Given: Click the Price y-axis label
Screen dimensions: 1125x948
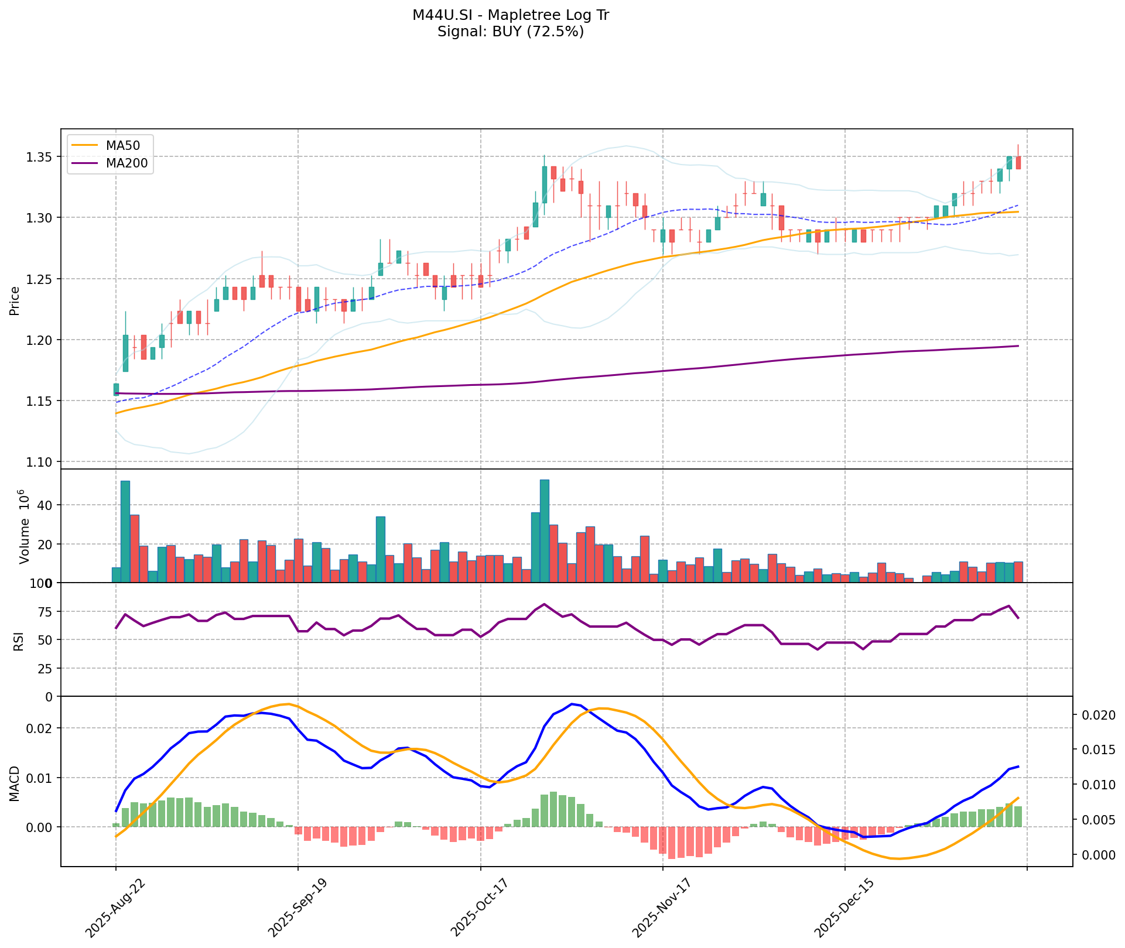Looking at the screenshot, I should (15, 301).
